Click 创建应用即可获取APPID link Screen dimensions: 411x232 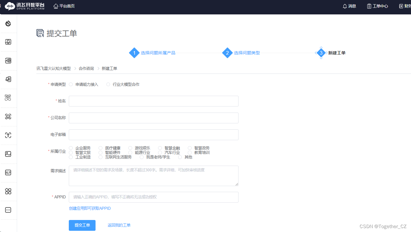click(90, 208)
